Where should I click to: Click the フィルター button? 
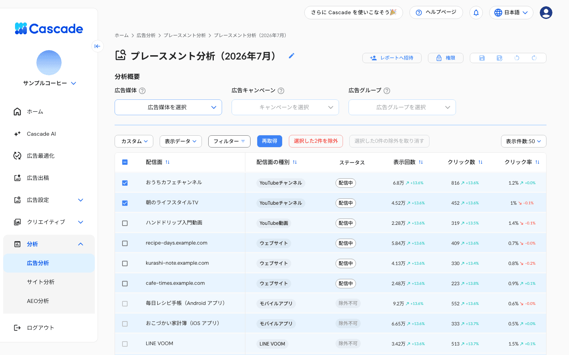tap(229, 141)
